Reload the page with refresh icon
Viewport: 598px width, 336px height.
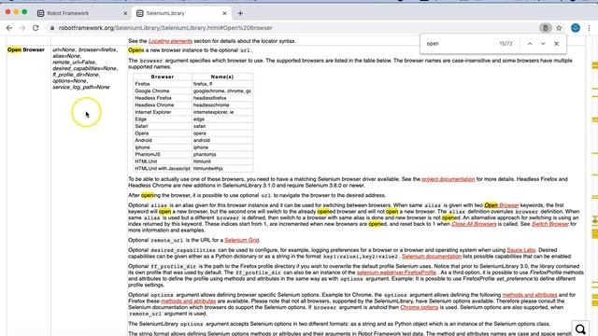coord(36,28)
